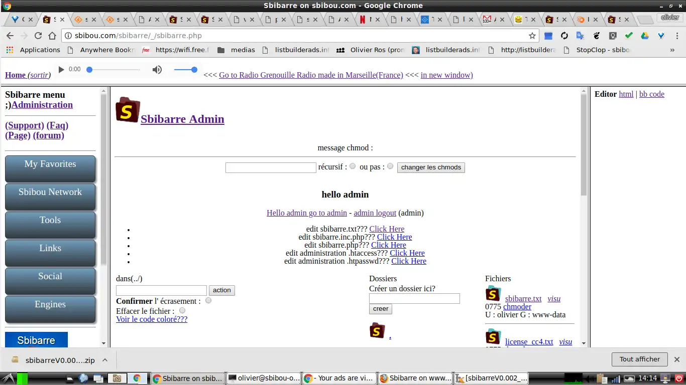The width and height of the screenshot is (686, 385).
Task: Click the chmod value input field
Action: pos(271,167)
